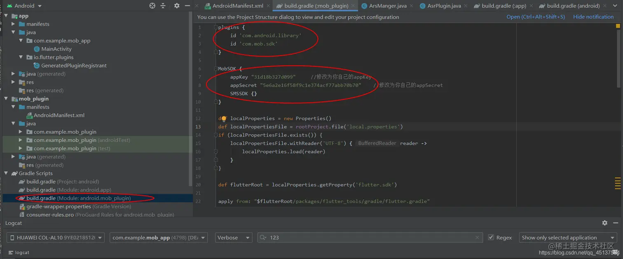623x259 pixels.
Task: Switch to AndroidManifest.xml tab
Action: pyautogui.click(x=237, y=6)
